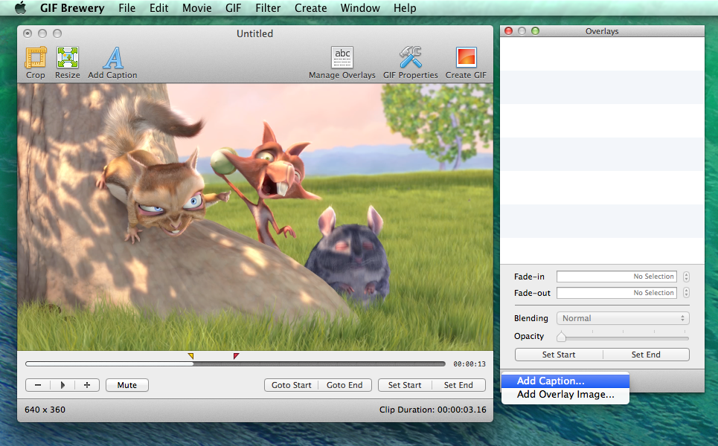Step back one frame with minus button
Screen dimensions: 718x446
tap(38, 385)
